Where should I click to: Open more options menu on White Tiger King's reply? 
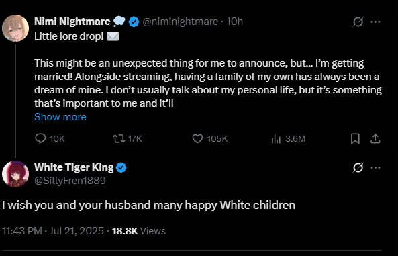(x=375, y=168)
